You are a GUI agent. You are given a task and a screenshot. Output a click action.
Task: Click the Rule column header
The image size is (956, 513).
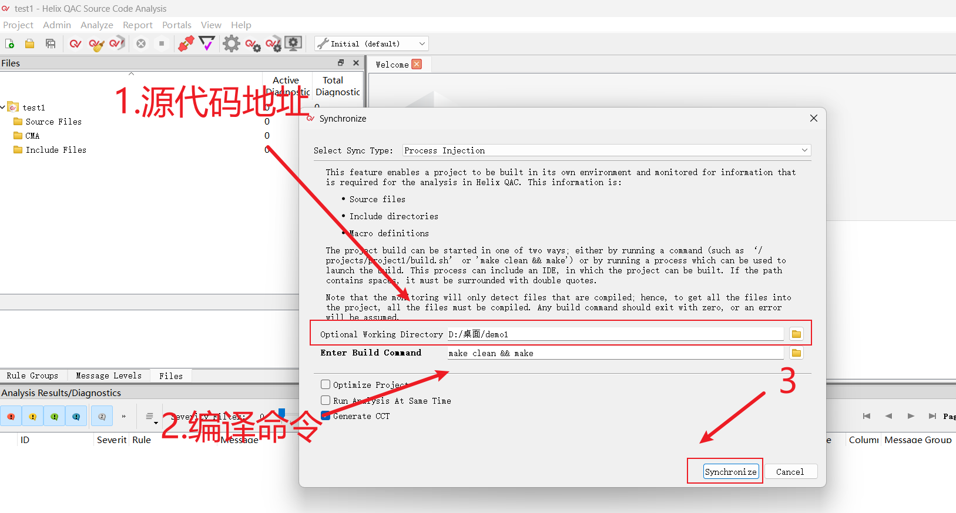click(142, 440)
